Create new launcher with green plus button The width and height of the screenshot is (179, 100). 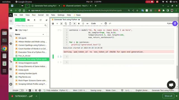pos(20,20)
